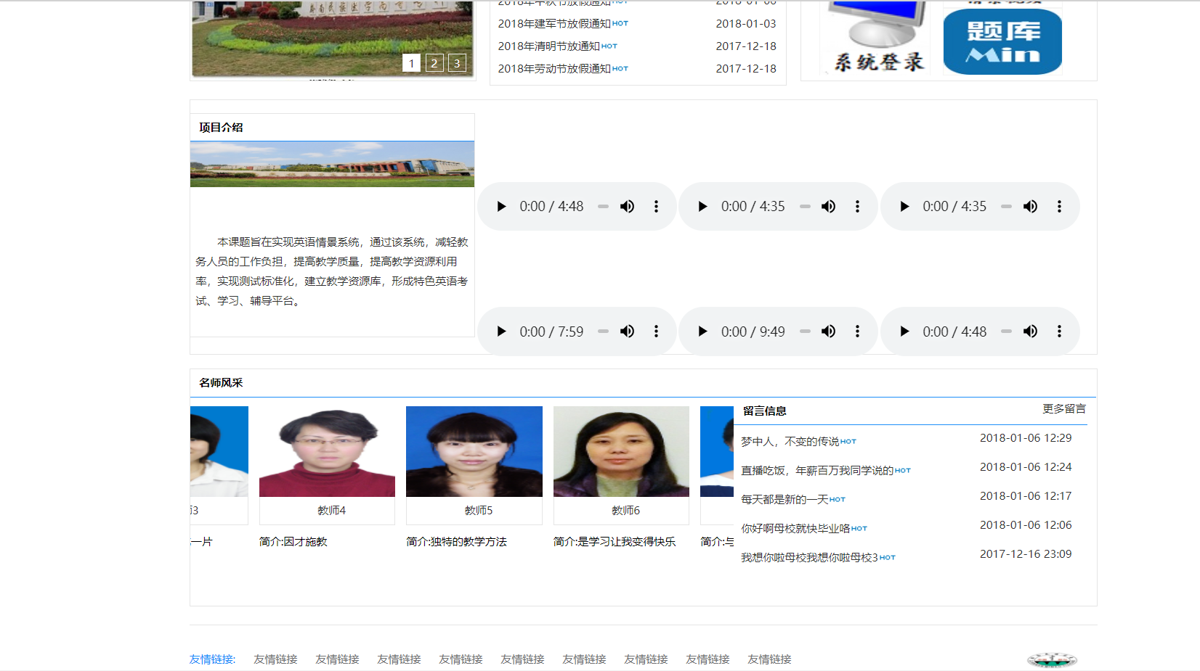1200x671 pixels.
Task: Open options menu on the top-right 4:35 audio
Action: (x=1059, y=206)
